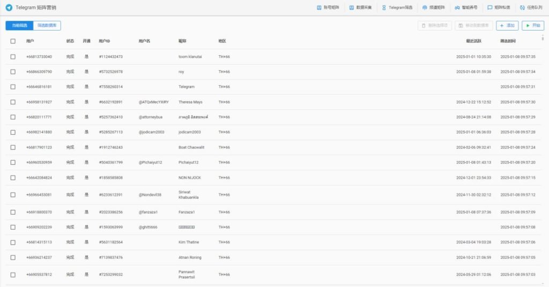The width and height of the screenshot is (549, 287).
Task: Switch to the 筛选数据库 tab
Action: [47, 26]
